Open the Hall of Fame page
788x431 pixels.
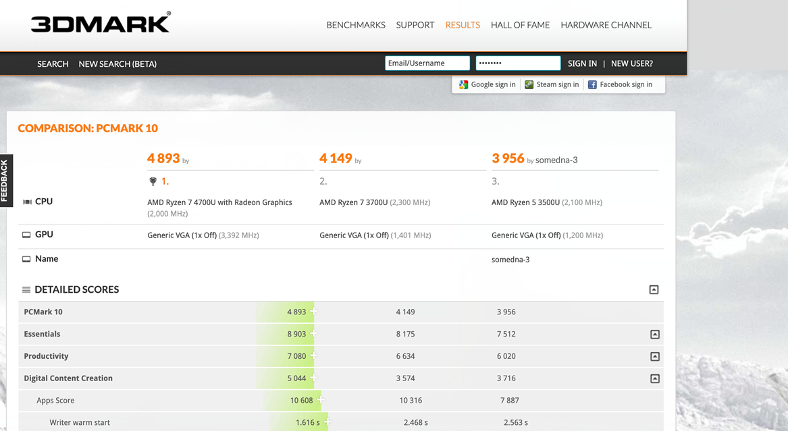pos(520,25)
